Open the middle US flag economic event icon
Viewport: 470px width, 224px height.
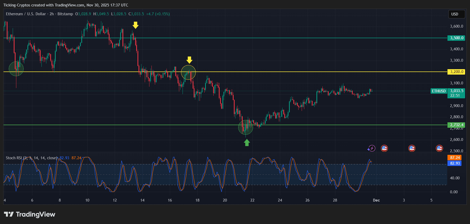412,148
